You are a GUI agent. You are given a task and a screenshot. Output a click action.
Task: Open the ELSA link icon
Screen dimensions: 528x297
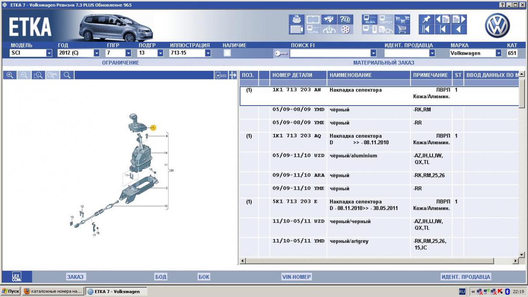coord(370,19)
